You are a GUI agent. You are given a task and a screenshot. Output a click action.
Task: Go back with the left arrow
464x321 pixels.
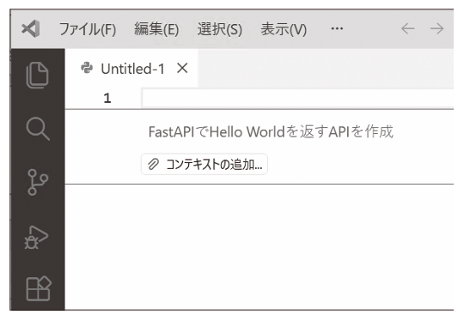point(408,28)
